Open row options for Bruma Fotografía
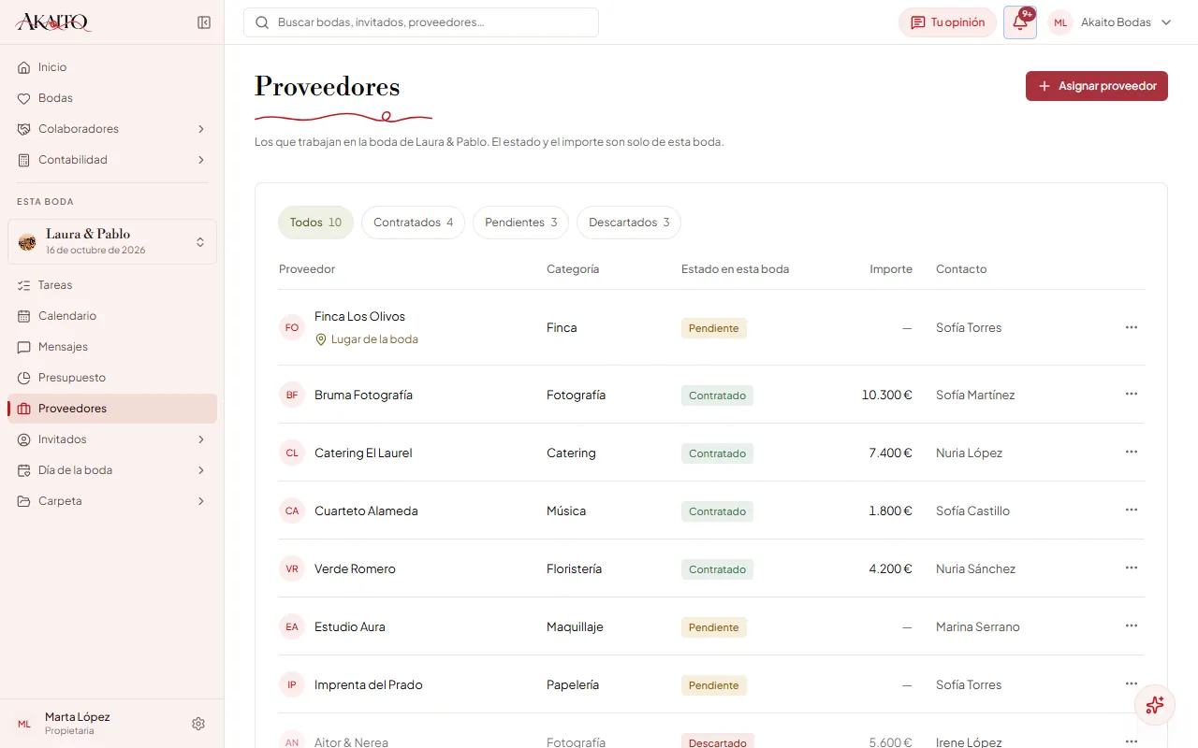The image size is (1198, 748). [x=1132, y=395]
